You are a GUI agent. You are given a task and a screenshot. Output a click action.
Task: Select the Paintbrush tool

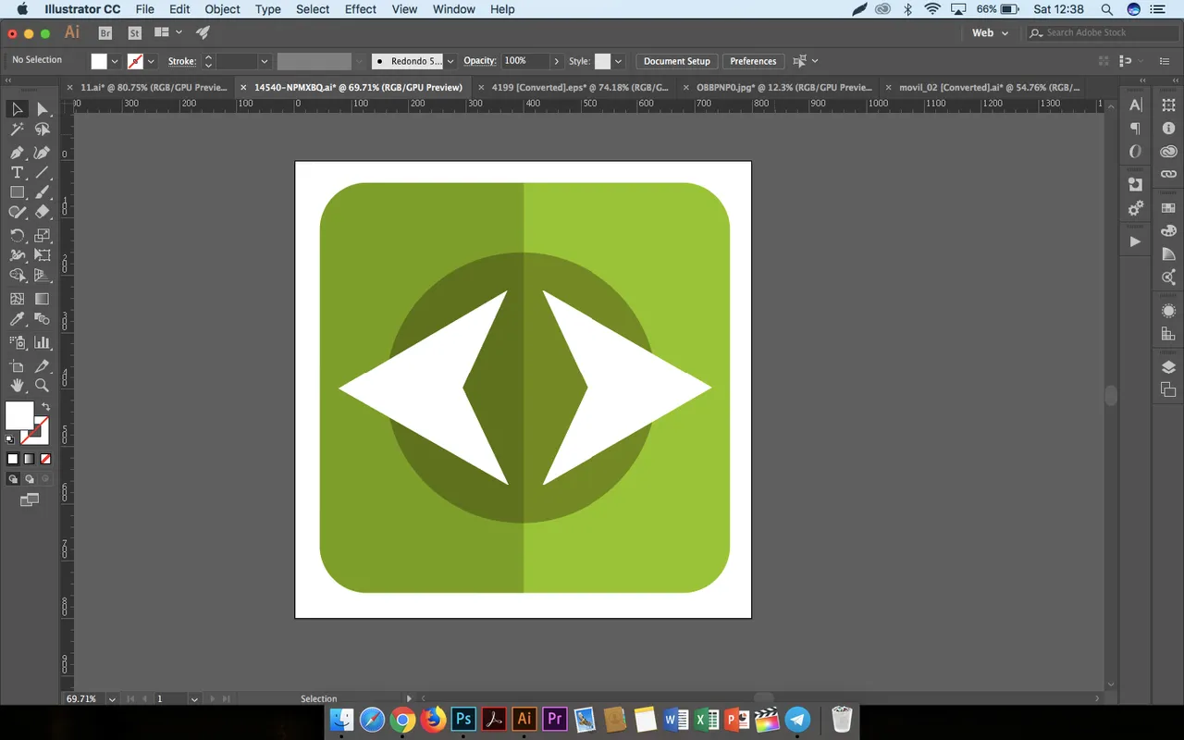(x=43, y=192)
